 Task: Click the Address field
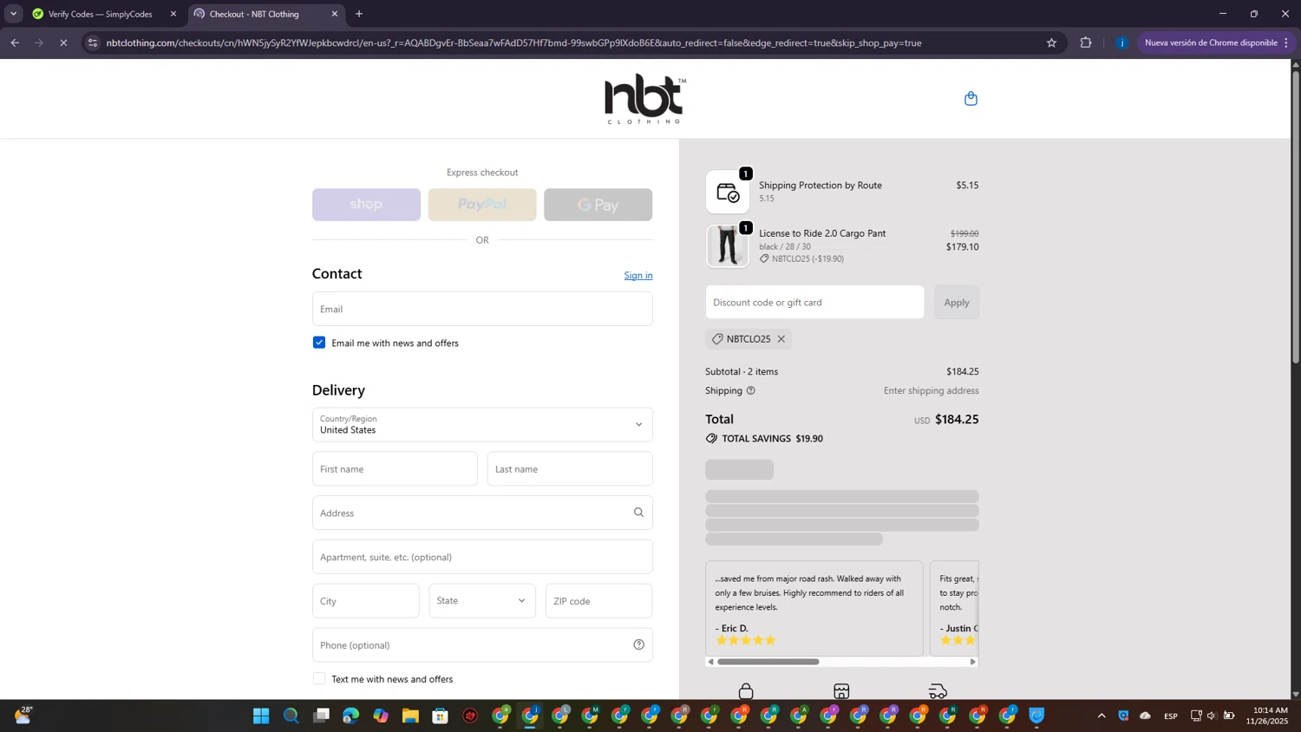coord(482,513)
